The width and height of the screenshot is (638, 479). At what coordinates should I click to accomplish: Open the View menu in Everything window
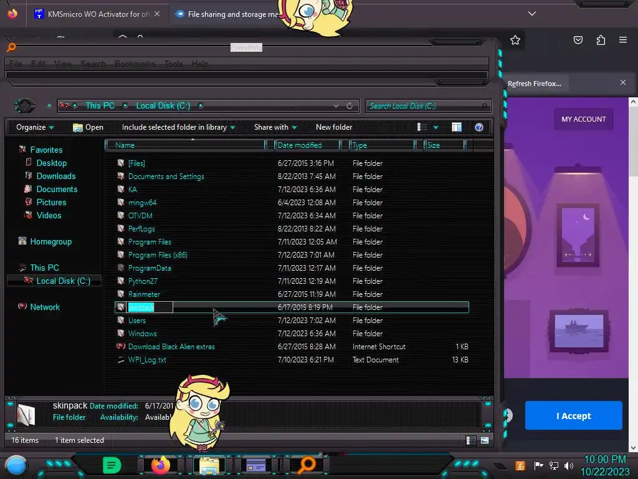(x=63, y=64)
